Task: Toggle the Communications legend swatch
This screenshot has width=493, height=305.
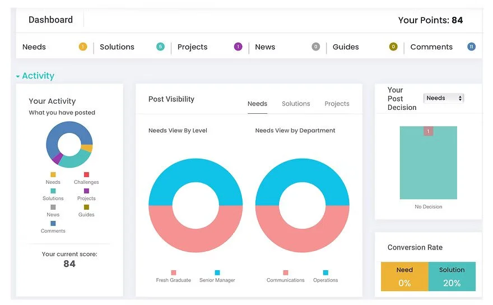Action: [286, 272]
